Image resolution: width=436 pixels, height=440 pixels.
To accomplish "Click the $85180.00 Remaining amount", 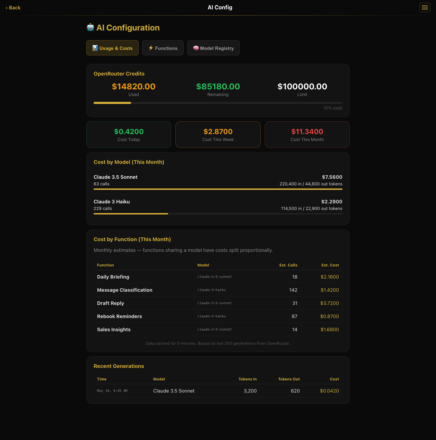I will click(x=218, y=86).
